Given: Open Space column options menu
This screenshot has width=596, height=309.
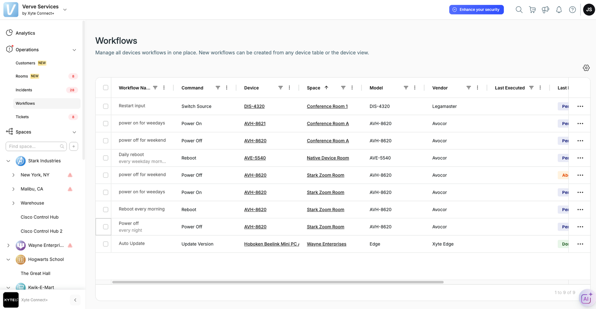Looking at the screenshot, I should tap(352, 88).
